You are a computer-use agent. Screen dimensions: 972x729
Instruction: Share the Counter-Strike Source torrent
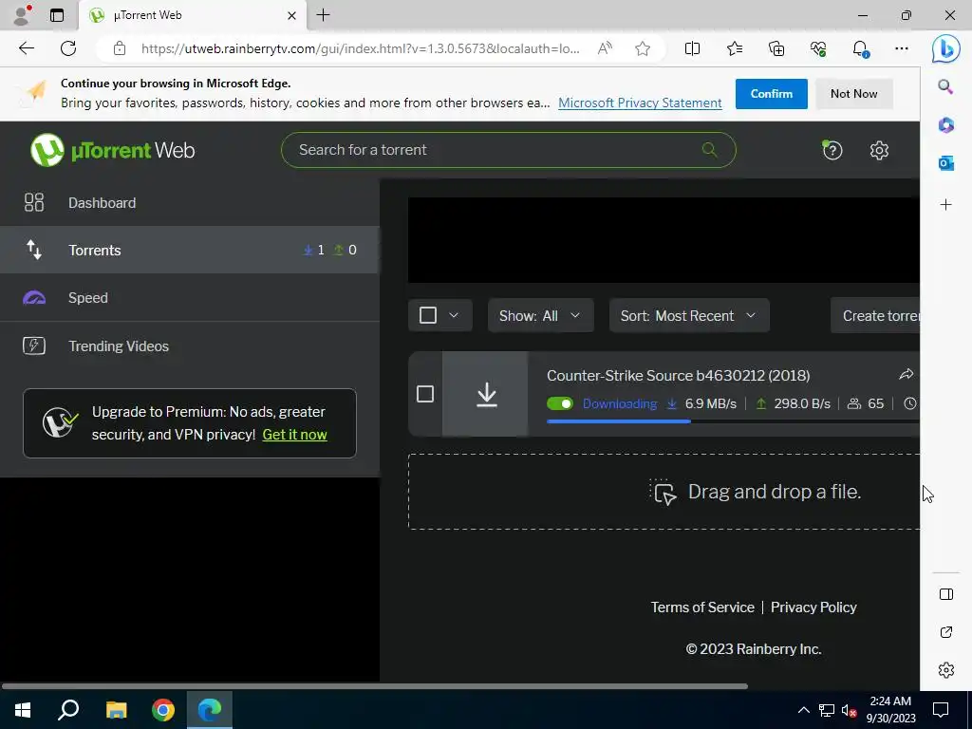[906, 374]
